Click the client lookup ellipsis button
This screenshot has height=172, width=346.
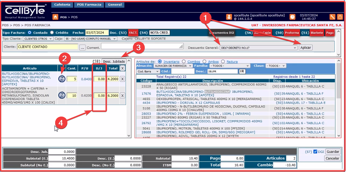click(x=83, y=48)
